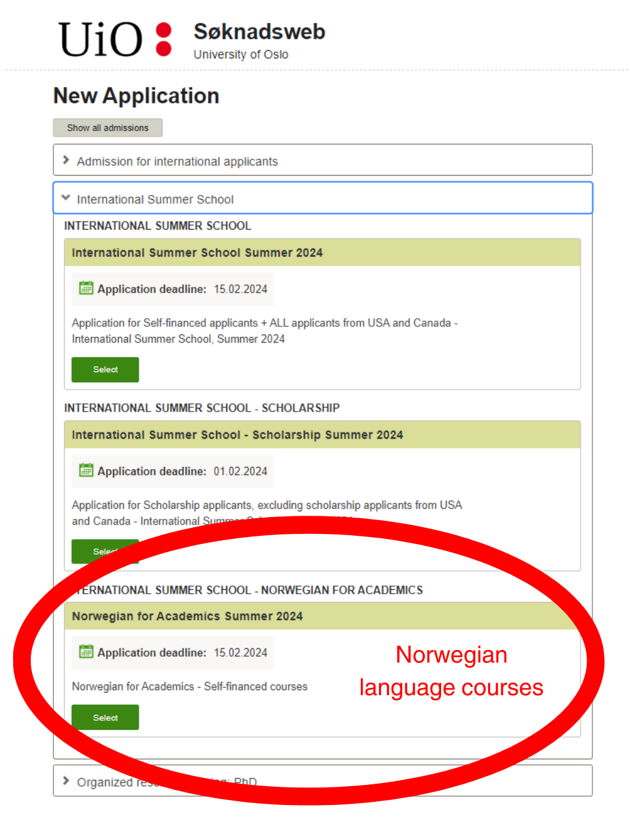630x832 pixels.
Task: Click 'INTERNATIONAL SUMMER SCHOOL - SCHOLARSHIP' group heading
Action: click(202, 408)
